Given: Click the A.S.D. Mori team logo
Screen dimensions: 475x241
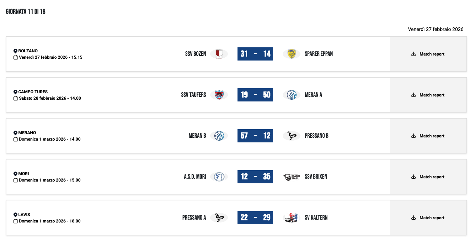Looking at the screenshot, I should coord(219,177).
